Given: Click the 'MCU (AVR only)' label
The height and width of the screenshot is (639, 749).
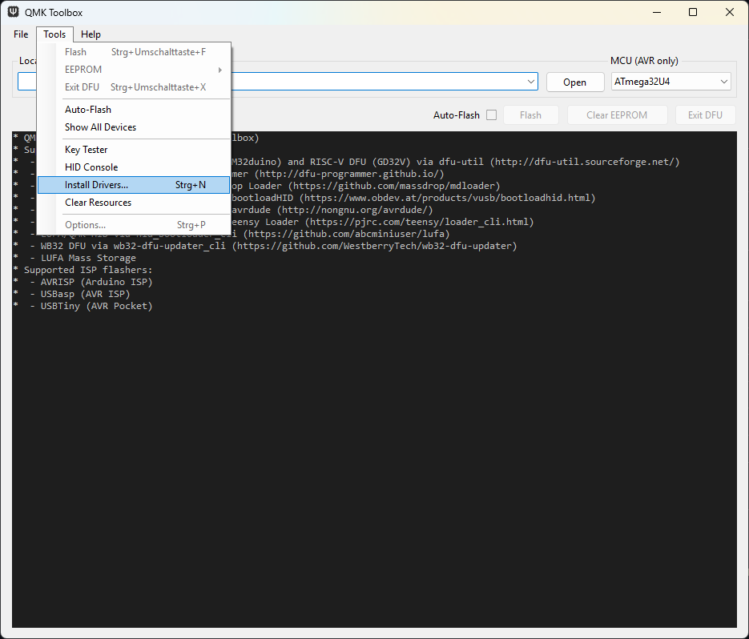Looking at the screenshot, I should click(644, 61).
